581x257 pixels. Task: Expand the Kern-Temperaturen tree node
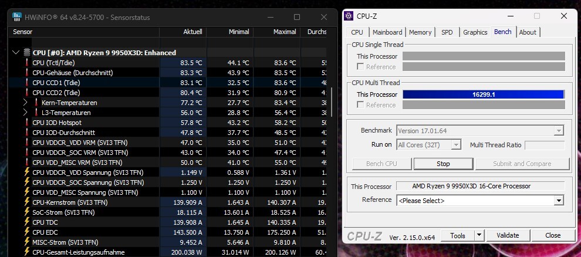click(x=25, y=103)
